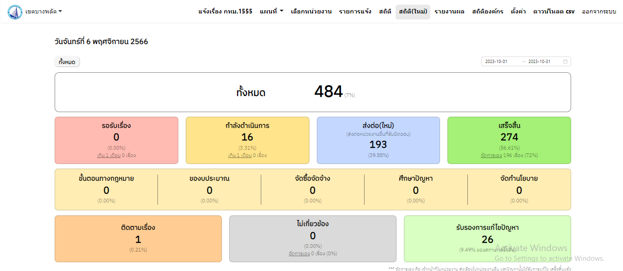Viewport: 623px width, 271px height.
Task: Open ตั้งค่า settings page
Action: click(x=518, y=12)
